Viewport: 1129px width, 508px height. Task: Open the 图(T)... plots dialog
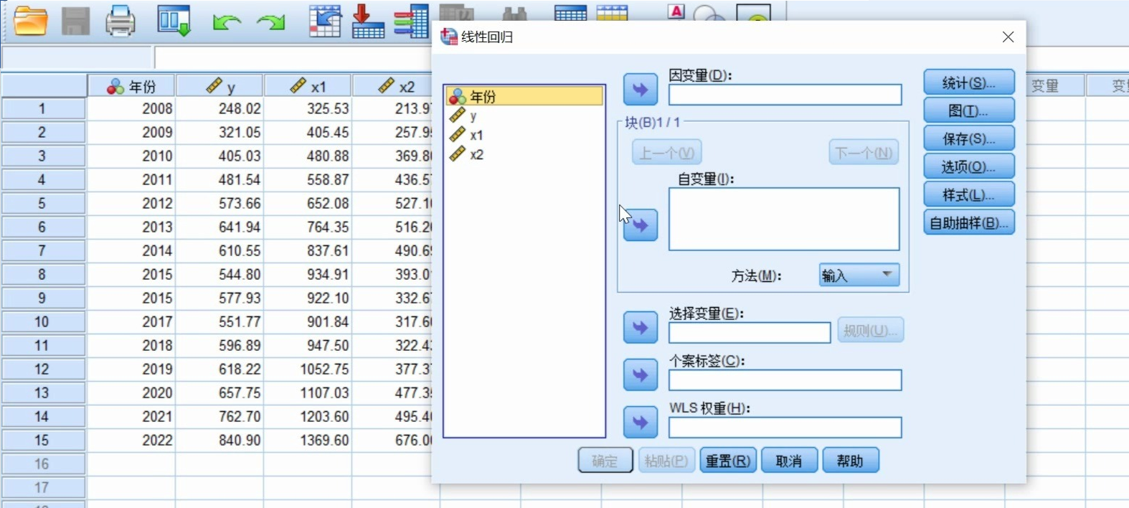point(969,110)
